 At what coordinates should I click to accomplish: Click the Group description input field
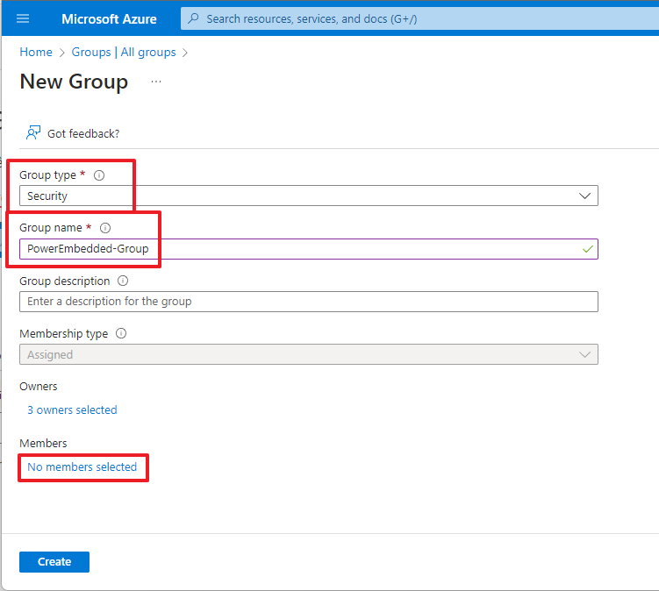click(x=308, y=302)
